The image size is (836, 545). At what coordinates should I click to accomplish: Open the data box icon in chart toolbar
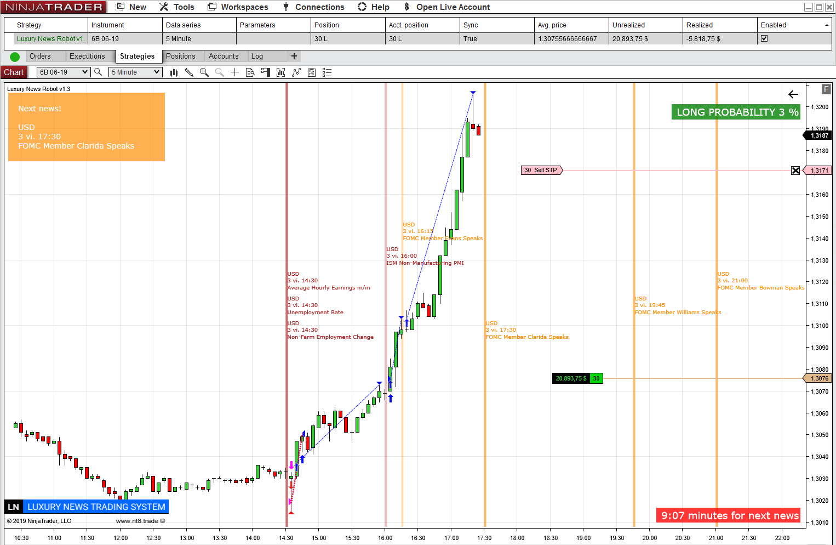tap(250, 72)
